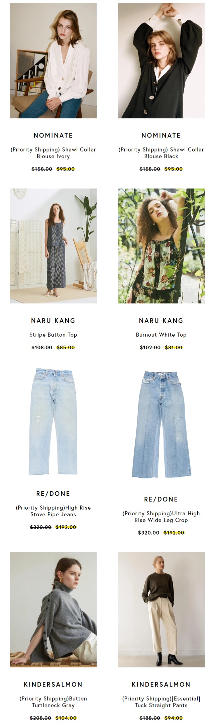The image size is (213, 727).
Task: View the Stripe Button Top product image
Action: tap(53, 246)
